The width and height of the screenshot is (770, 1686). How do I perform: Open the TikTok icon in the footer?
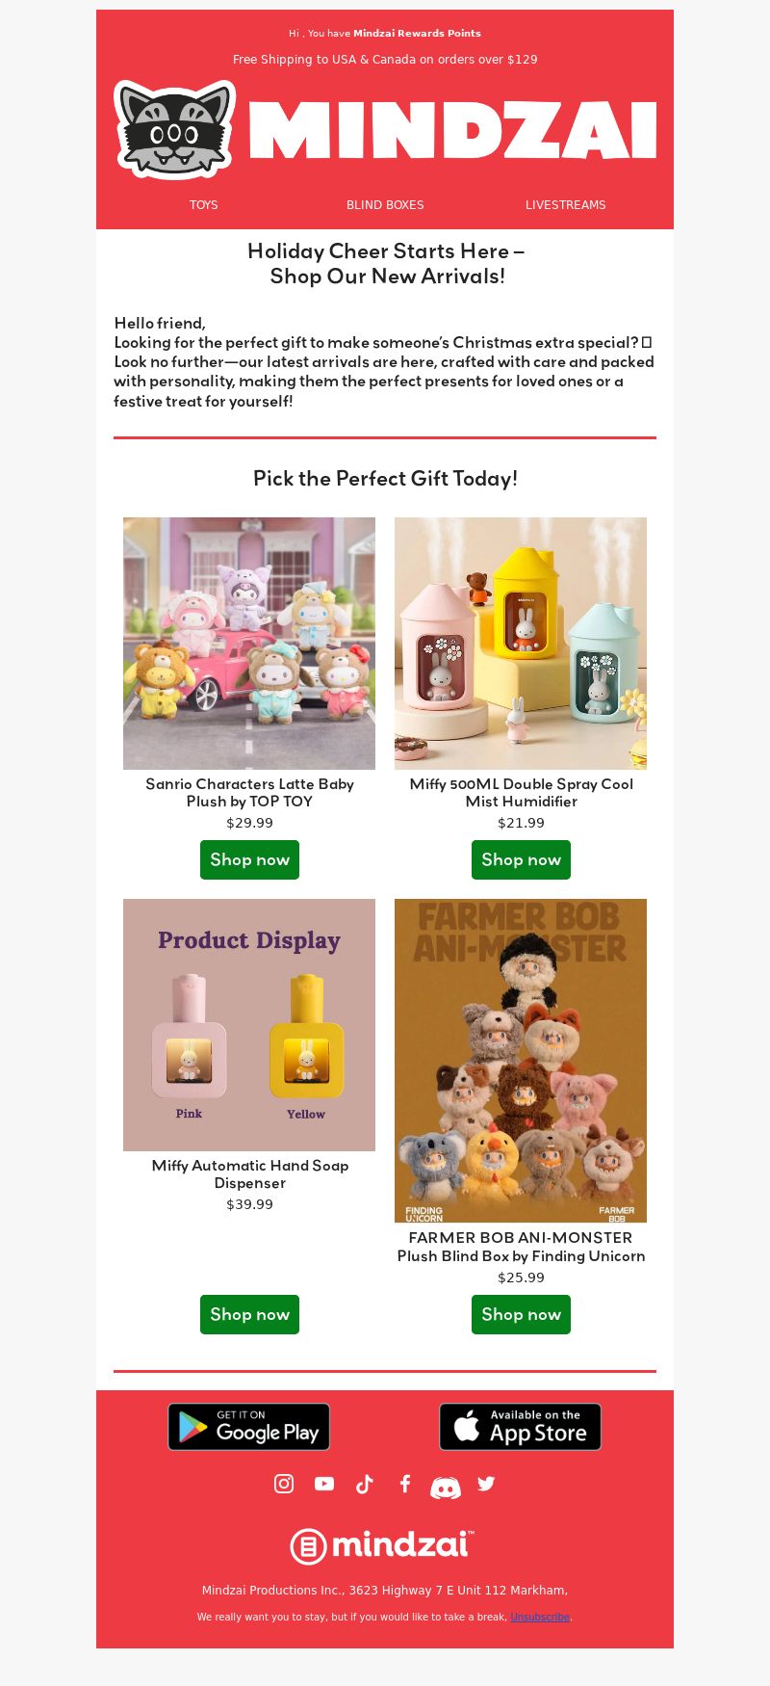coord(365,1484)
